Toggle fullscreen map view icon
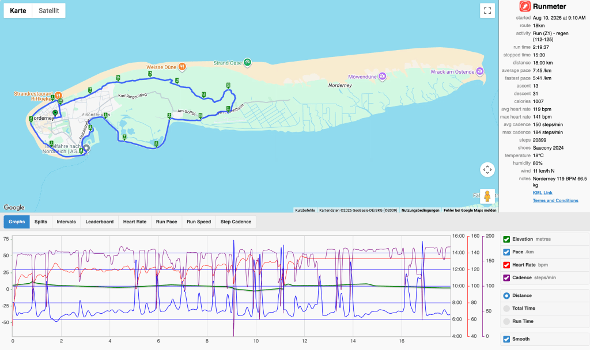The image size is (590, 350). pyautogui.click(x=487, y=10)
